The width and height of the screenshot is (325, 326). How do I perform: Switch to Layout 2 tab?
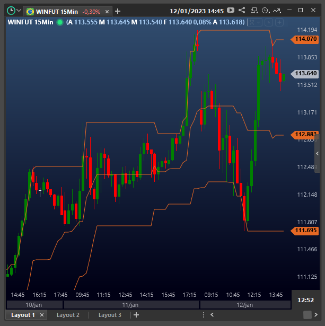(68, 315)
